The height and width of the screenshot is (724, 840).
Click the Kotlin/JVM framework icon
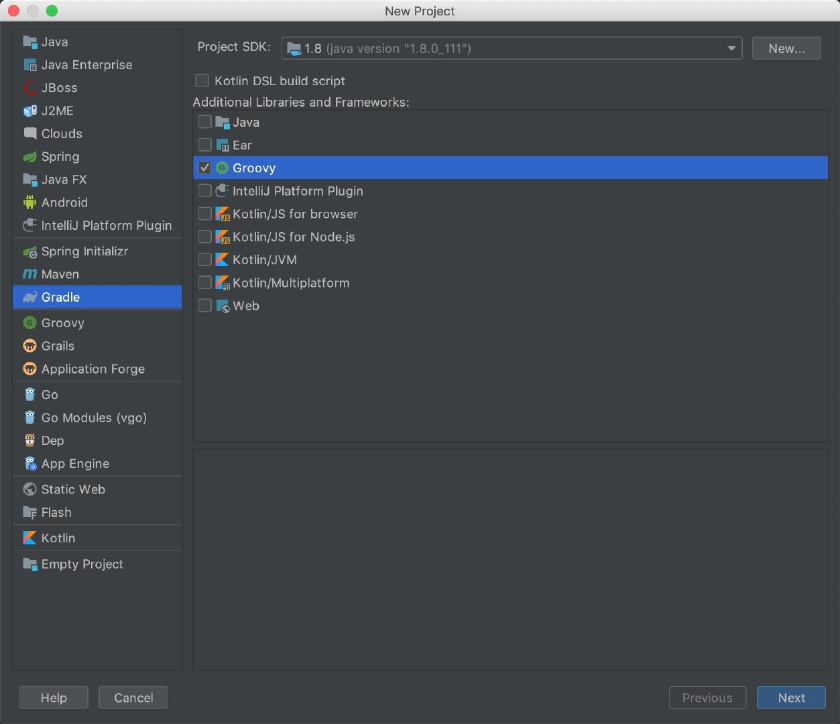pos(223,259)
